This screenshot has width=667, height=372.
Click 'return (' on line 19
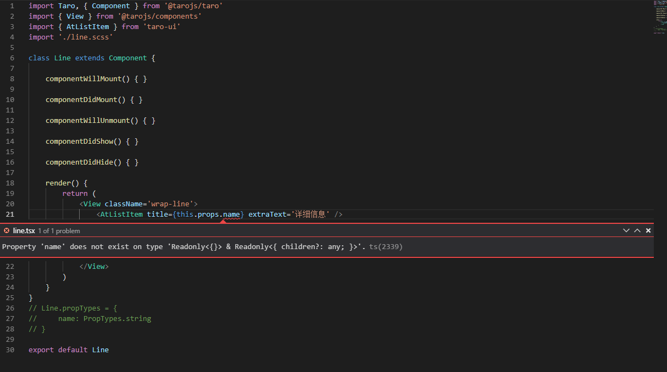click(x=79, y=193)
